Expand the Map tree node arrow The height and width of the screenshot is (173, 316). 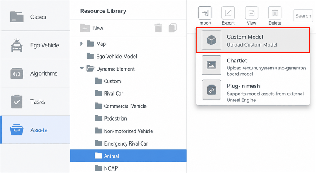point(82,44)
